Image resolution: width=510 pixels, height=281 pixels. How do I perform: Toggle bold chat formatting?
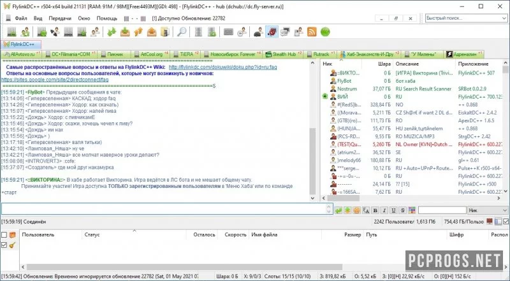375,210
